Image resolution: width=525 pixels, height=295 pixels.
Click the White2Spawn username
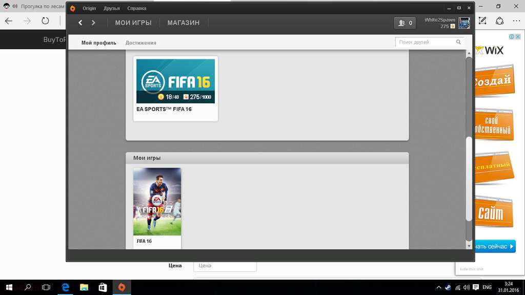point(439,20)
